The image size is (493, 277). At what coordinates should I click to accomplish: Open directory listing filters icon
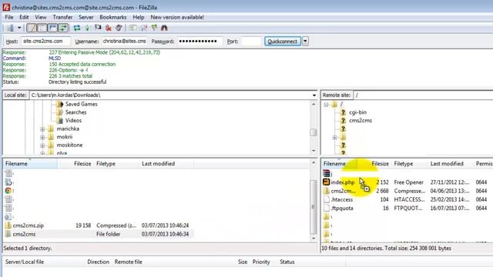click(132, 28)
